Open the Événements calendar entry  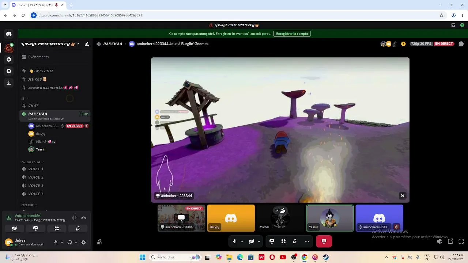tap(55, 57)
